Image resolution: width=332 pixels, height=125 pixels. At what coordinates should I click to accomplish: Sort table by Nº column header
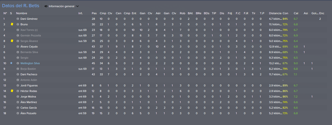point(5,13)
